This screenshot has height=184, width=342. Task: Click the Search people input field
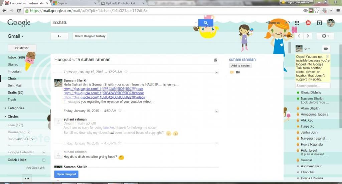click(313, 86)
